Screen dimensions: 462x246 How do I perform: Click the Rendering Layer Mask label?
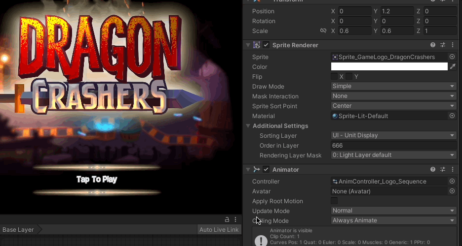point(290,155)
